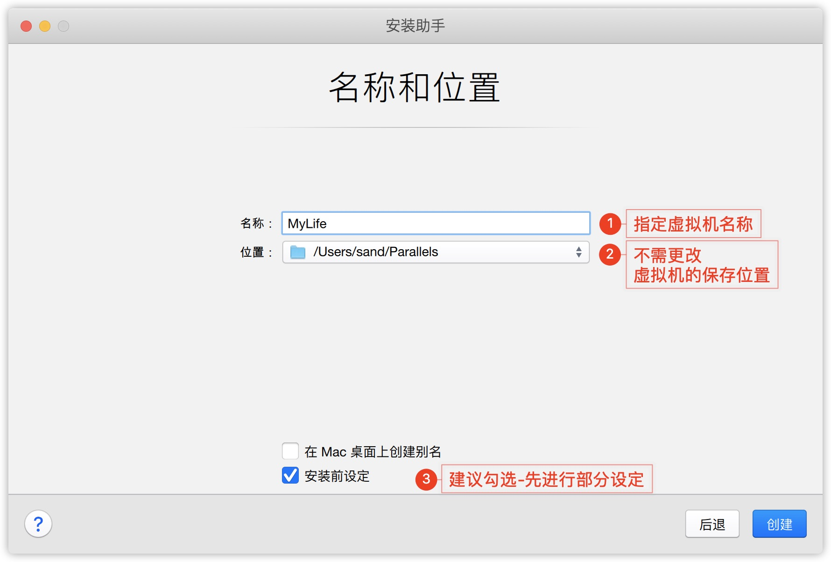The width and height of the screenshot is (831, 562).
Task: Click the 建议勾选-先进行部分设定 annotation
Action: coord(547,479)
